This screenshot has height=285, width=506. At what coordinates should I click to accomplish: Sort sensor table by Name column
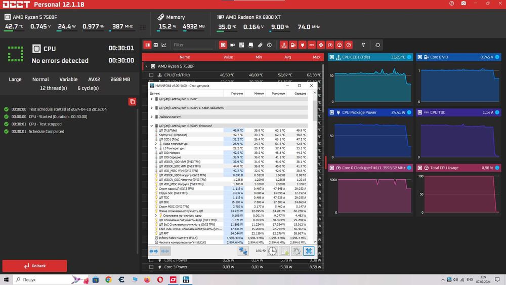[185, 57]
